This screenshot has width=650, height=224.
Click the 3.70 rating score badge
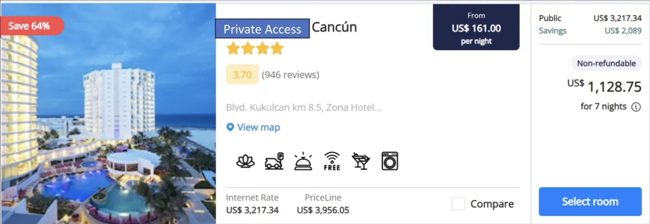242,75
